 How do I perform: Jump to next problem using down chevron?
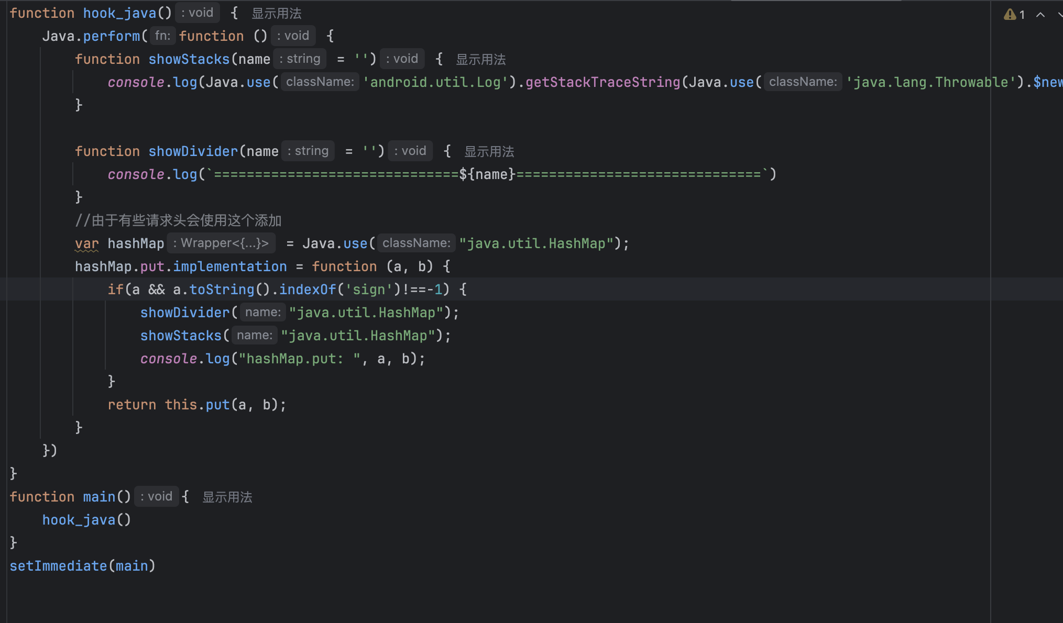[1059, 15]
